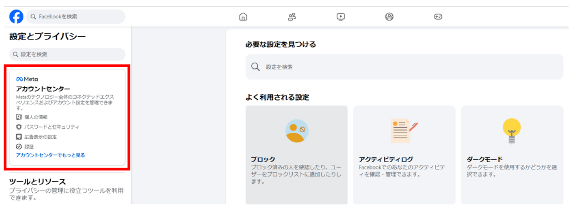Image resolution: width=569 pixels, height=211 pixels.
Task: Open the Friends icon in top navigation
Action: (x=292, y=17)
